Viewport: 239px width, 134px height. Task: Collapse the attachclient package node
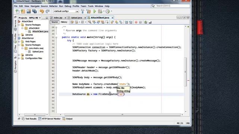click(x=22, y=28)
